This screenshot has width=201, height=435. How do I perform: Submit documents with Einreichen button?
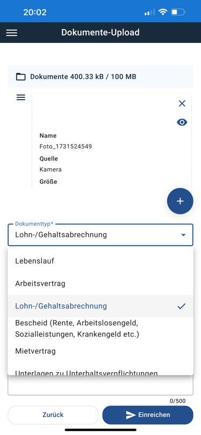148,415
